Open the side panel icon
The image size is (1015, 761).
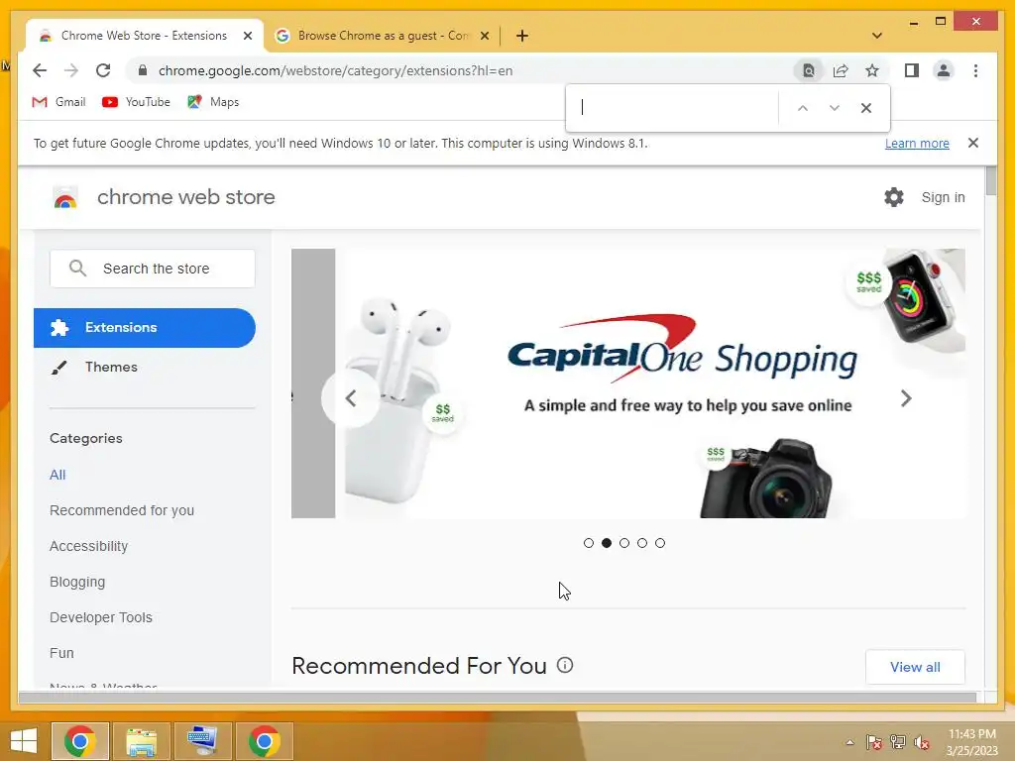pos(912,70)
